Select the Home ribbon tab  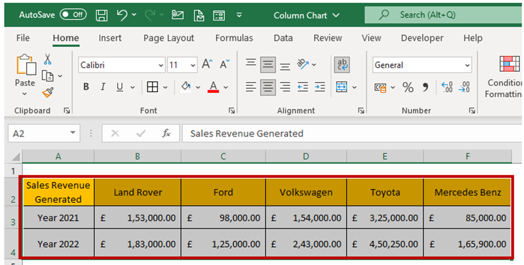(x=66, y=38)
